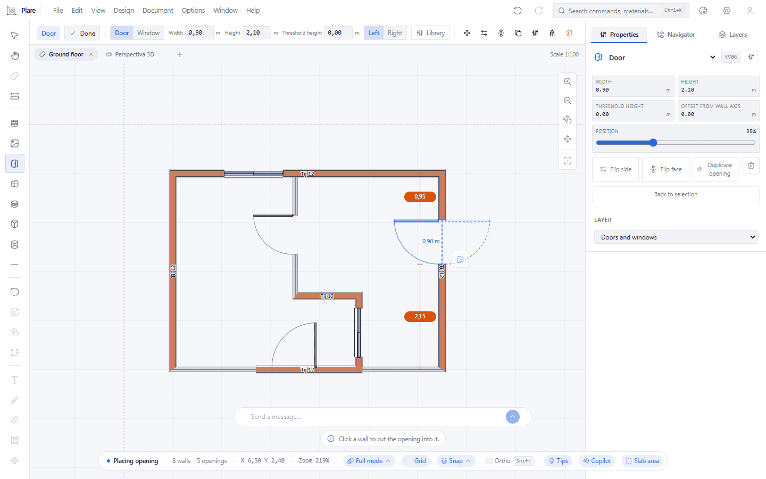Open the Perspectiva 3D view tab
Screen dimensions: 766x479
point(130,54)
